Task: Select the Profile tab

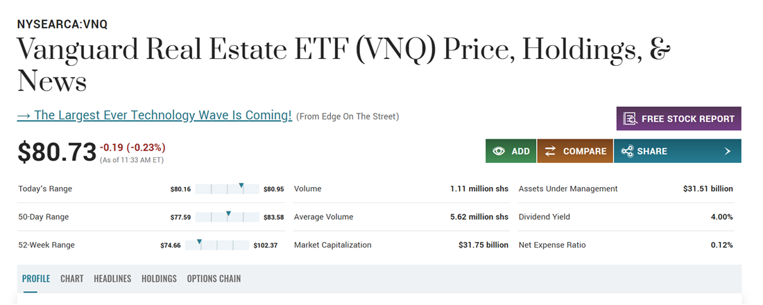Action: pos(36,279)
